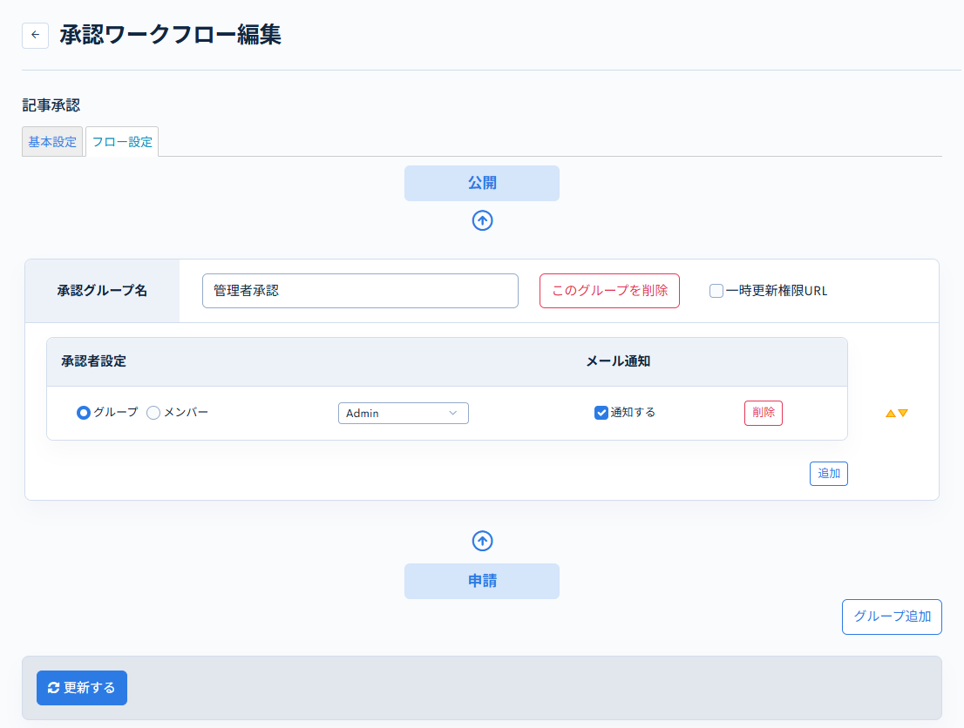Viewport: 964px width, 728px height.
Task: Enable the 一時更新権限URL checkbox
Action: (716, 290)
